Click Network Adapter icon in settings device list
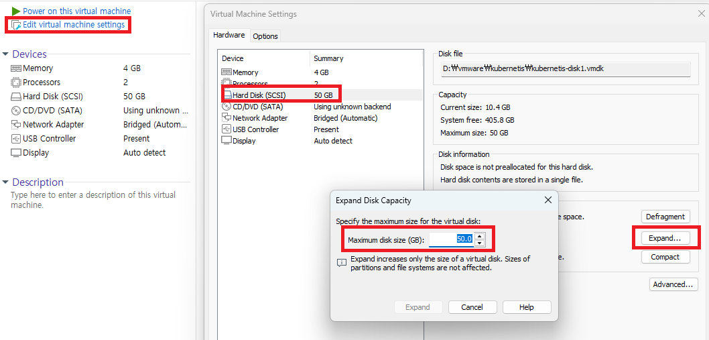The image size is (709, 340). click(227, 118)
